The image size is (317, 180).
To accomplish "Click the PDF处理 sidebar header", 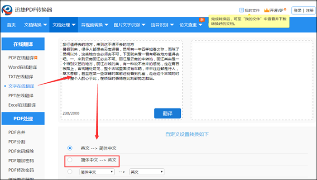I will [x=23, y=118].
